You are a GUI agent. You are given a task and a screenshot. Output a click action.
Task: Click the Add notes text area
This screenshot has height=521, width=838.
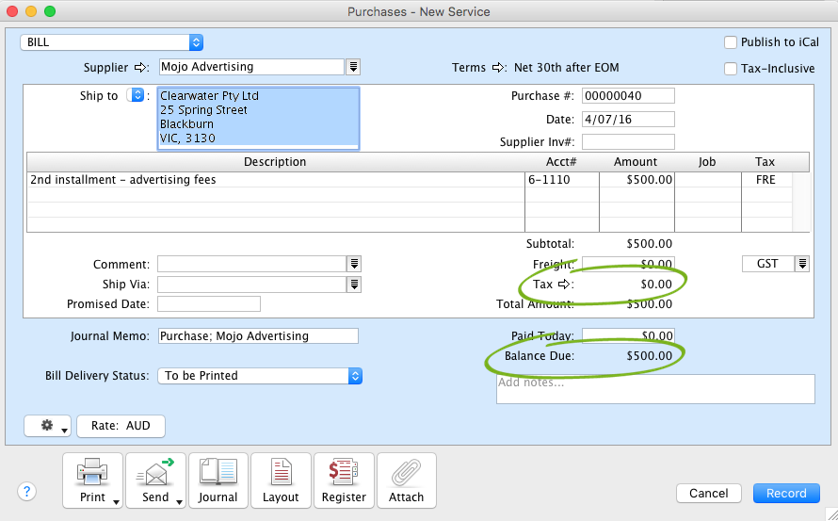point(654,389)
